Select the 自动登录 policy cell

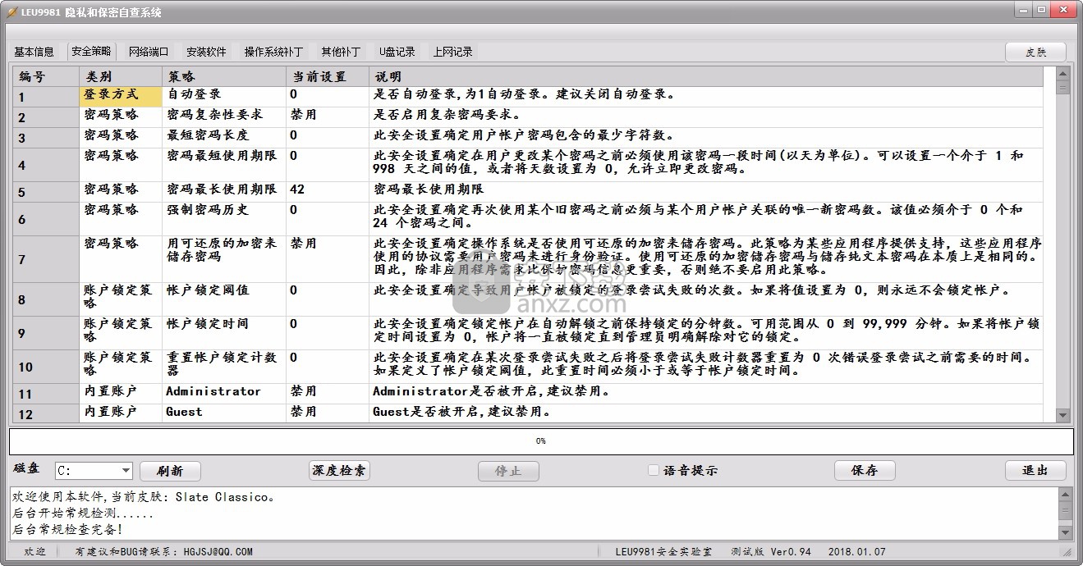pyautogui.click(x=224, y=97)
